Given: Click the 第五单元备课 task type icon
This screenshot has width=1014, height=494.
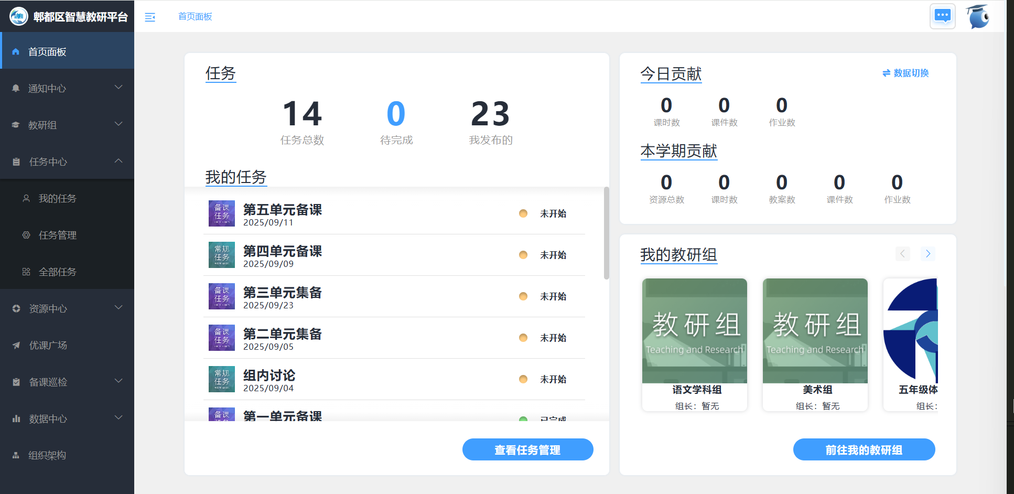Looking at the screenshot, I should (x=221, y=213).
